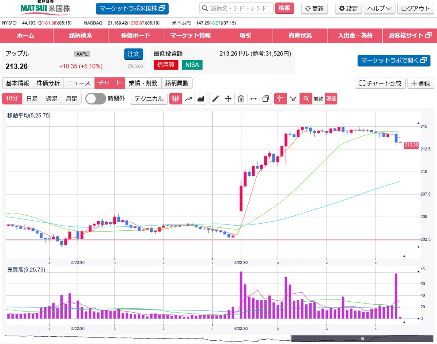437x344 pixels.
Task: Click the copy overlapping squares icon
Action: tap(266, 99)
